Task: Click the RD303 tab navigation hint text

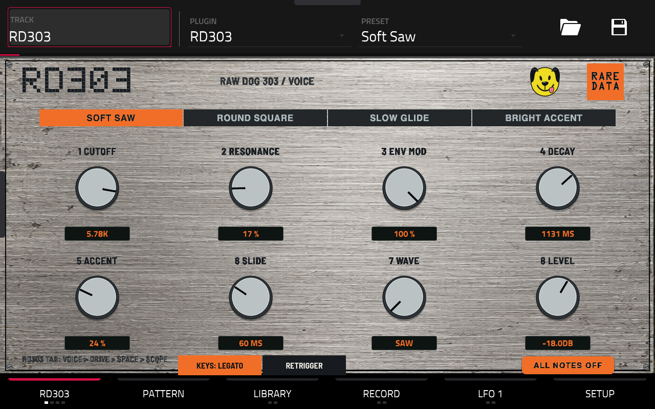Action: [95, 359]
